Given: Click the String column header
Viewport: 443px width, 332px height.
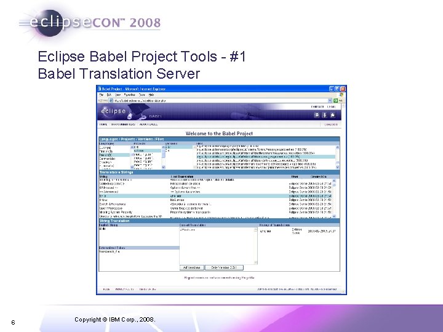Looking at the screenshot, I should pyautogui.click(x=103, y=176).
